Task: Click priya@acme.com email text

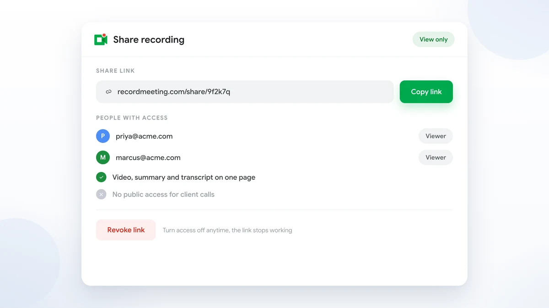Action: [144, 136]
